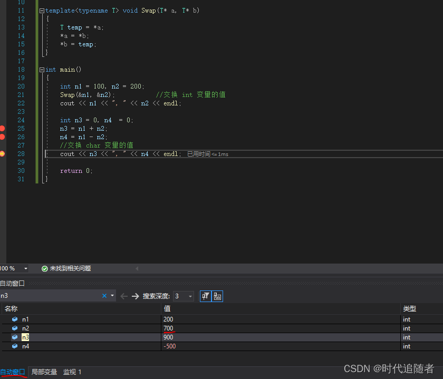The image size is (443, 379).
Task: Click the '自动窗口' panel title
Action: tap(13, 283)
